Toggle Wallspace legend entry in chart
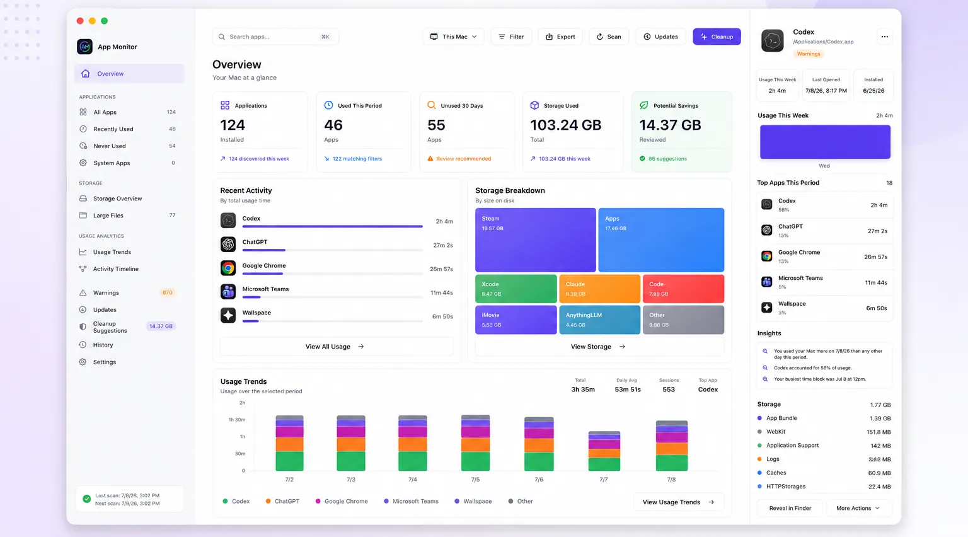968x537 pixels. [x=473, y=502]
